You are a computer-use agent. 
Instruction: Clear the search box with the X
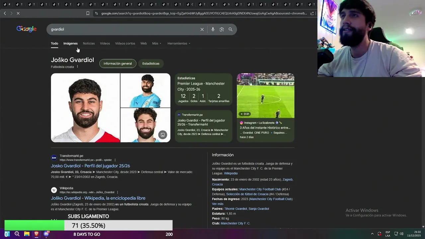pyautogui.click(x=202, y=29)
